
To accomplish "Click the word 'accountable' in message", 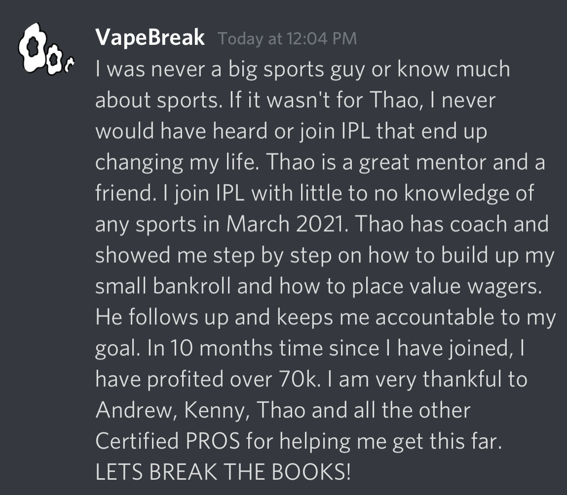I will [435, 317].
